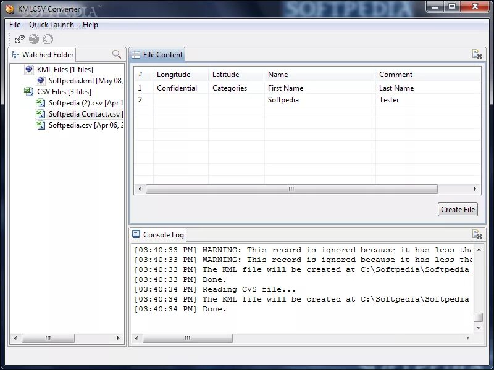The image size is (494, 370).
Task: Click the Watched Folder horizontal scrollbar thumb
Action: tap(48, 338)
